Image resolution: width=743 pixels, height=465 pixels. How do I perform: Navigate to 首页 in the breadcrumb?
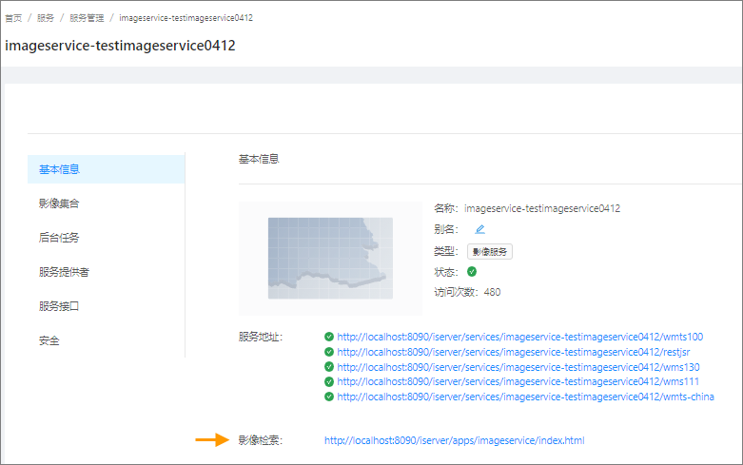point(13,18)
